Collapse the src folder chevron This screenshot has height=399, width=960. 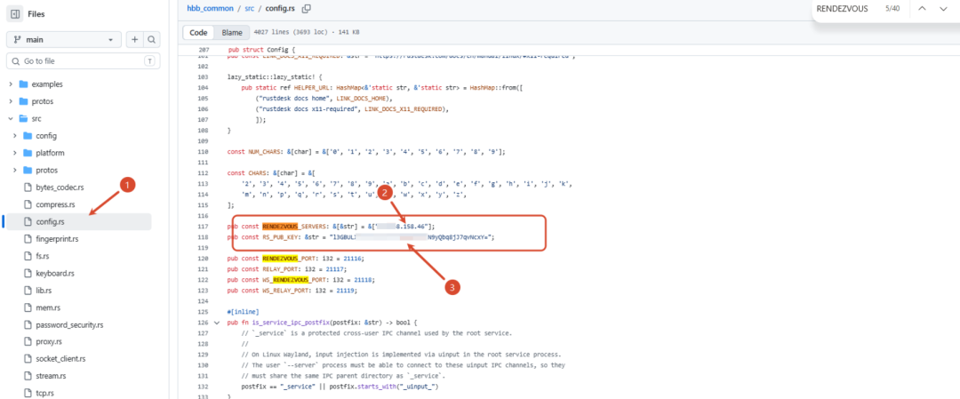[x=11, y=118]
